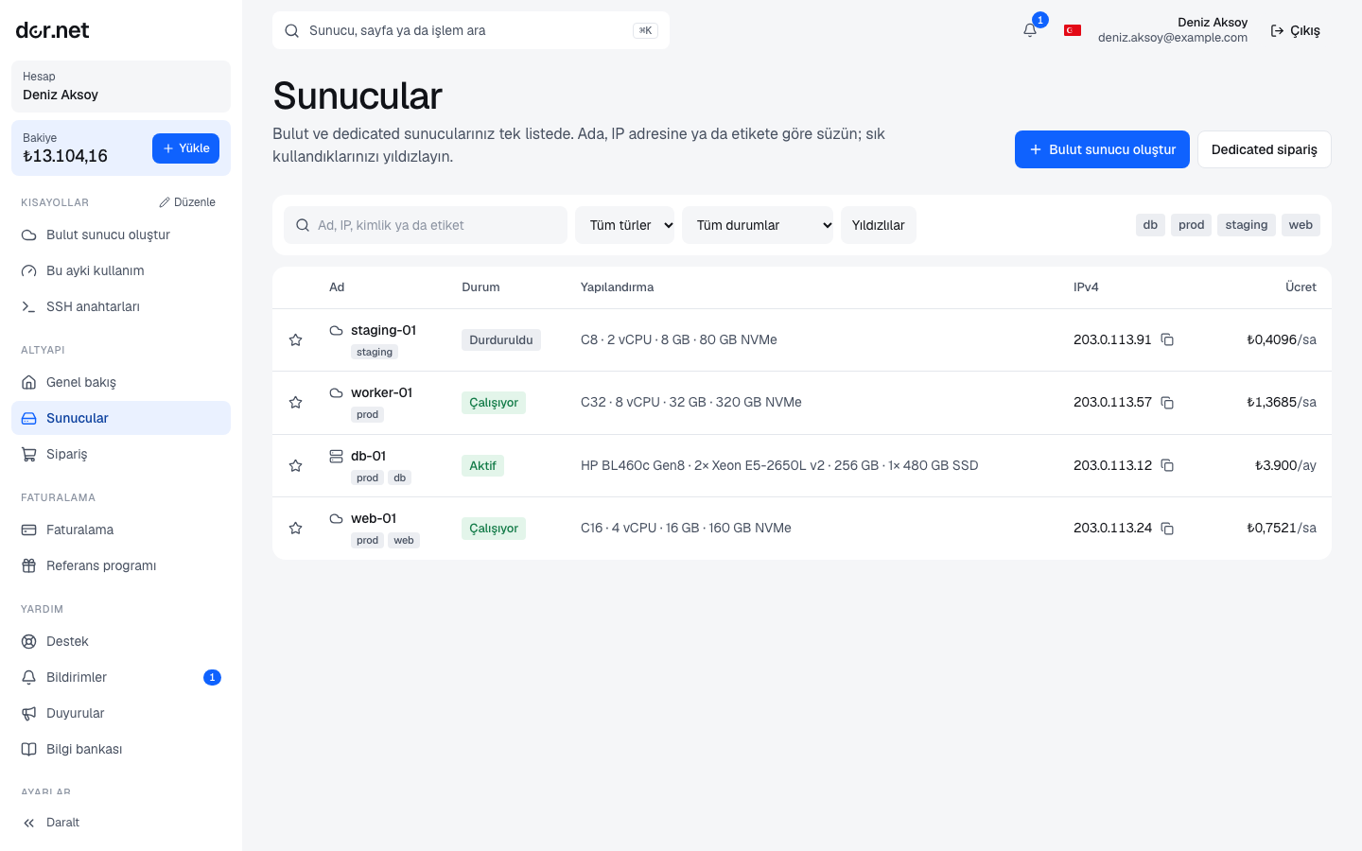
Task: Go to Genel bakış in sidebar
Action: (x=121, y=382)
